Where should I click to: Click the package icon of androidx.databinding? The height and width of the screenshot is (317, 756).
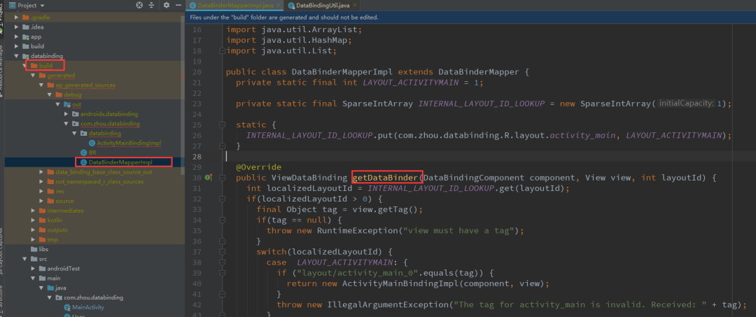[76, 114]
